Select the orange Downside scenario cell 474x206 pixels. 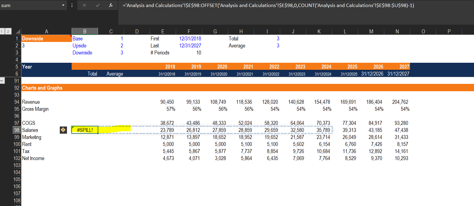click(46, 39)
